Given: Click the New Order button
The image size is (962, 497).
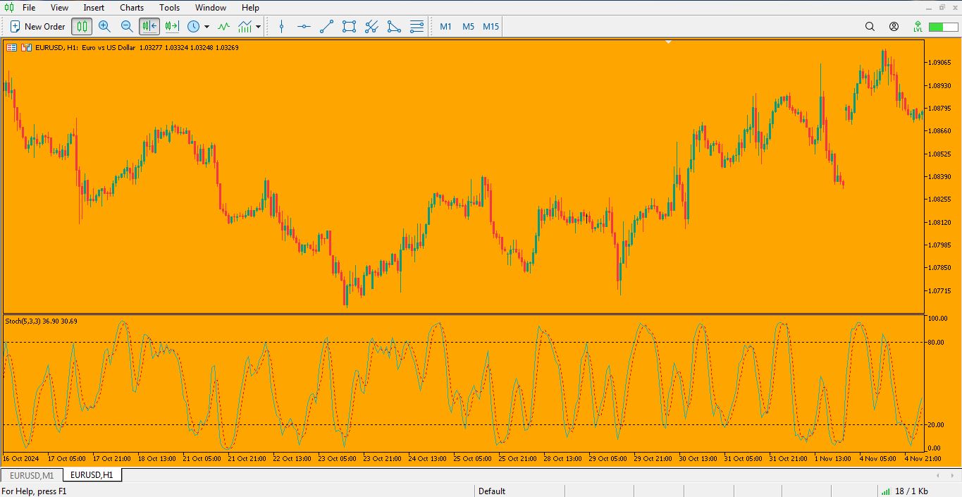Looking at the screenshot, I should tap(37, 26).
